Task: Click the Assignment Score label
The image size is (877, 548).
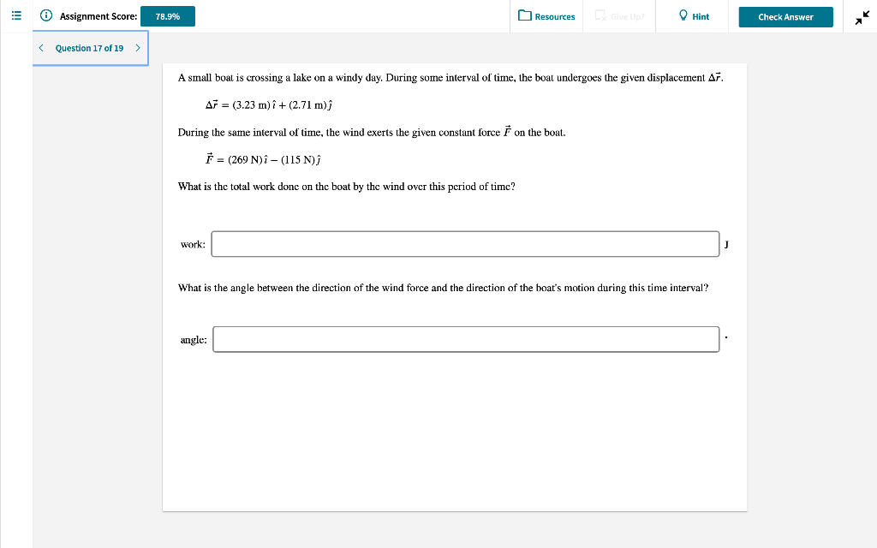Action: [x=97, y=15]
